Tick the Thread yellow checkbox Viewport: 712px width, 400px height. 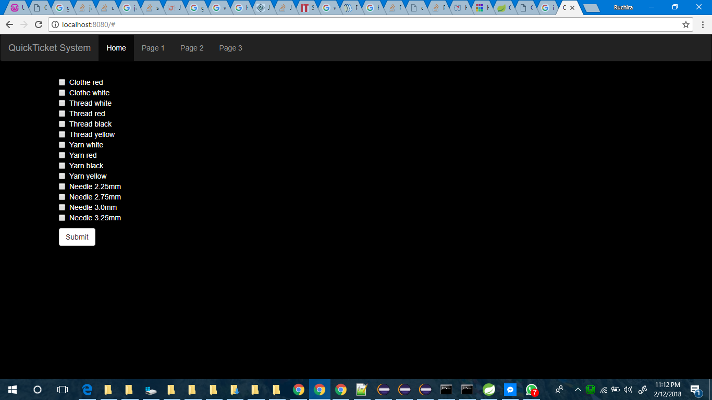tap(62, 134)
